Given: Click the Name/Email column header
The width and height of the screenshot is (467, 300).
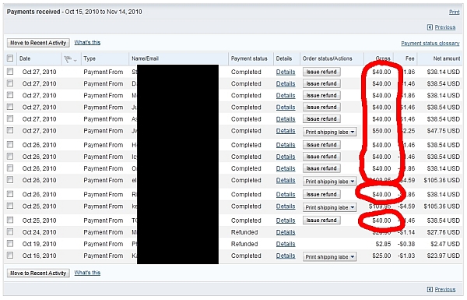Looking at the screenshot, I should pyautogui.click(x=145, y=58).
